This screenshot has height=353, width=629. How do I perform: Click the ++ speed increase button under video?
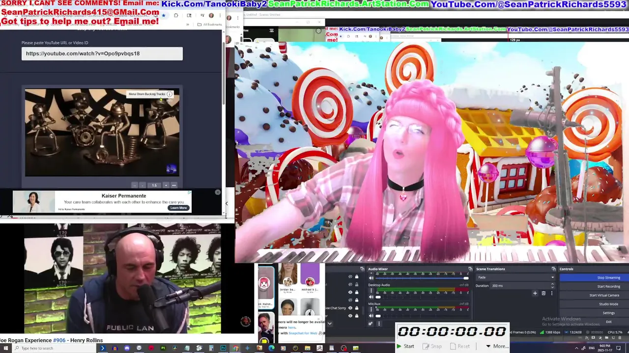[x=173, y=185]
